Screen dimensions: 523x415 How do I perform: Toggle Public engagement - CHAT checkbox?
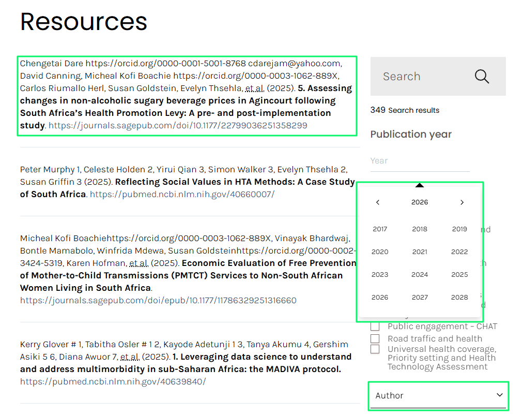click(x=375, y=327)
